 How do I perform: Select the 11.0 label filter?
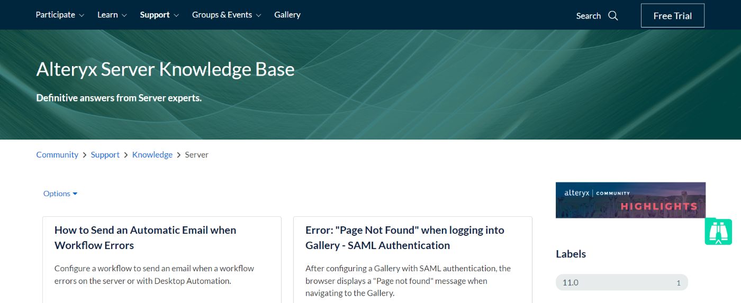click(x=621, y=282)
